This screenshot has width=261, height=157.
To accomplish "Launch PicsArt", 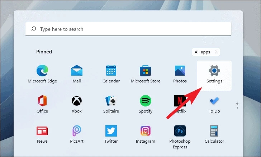I will 77,134.
